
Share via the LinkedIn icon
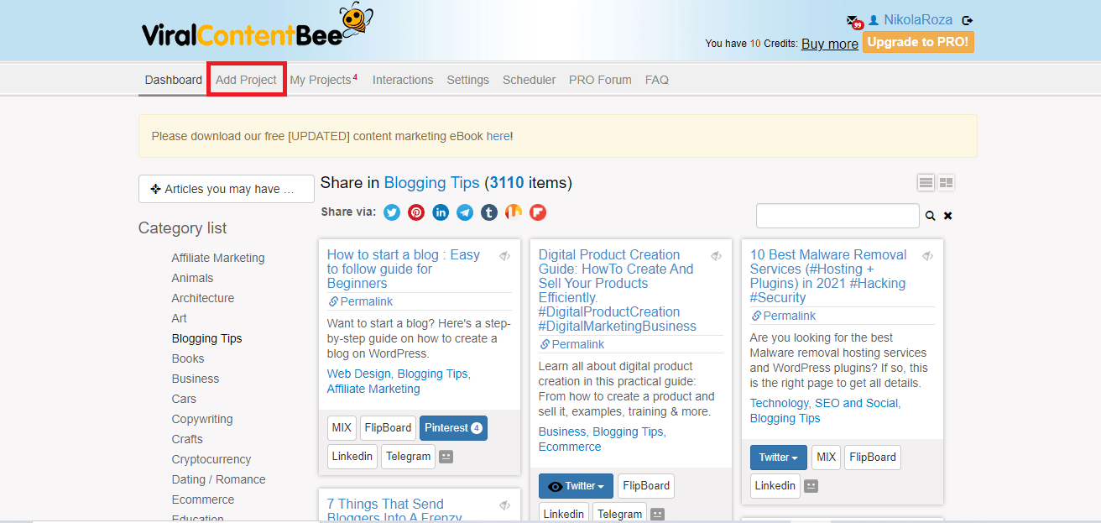(x=441, y=212)
